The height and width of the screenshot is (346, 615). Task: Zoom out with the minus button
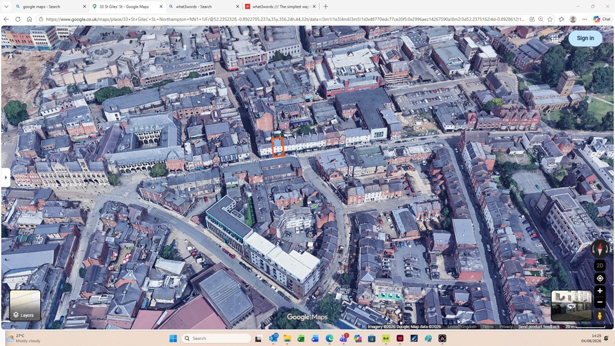[600, 303]
